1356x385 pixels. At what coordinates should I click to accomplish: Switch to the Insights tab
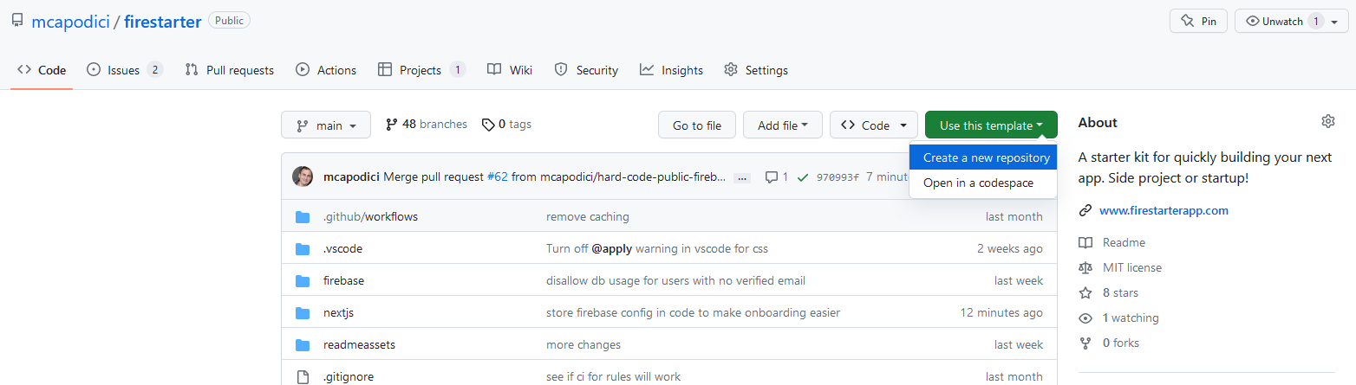pyautogui.click(x=671, y=70)
